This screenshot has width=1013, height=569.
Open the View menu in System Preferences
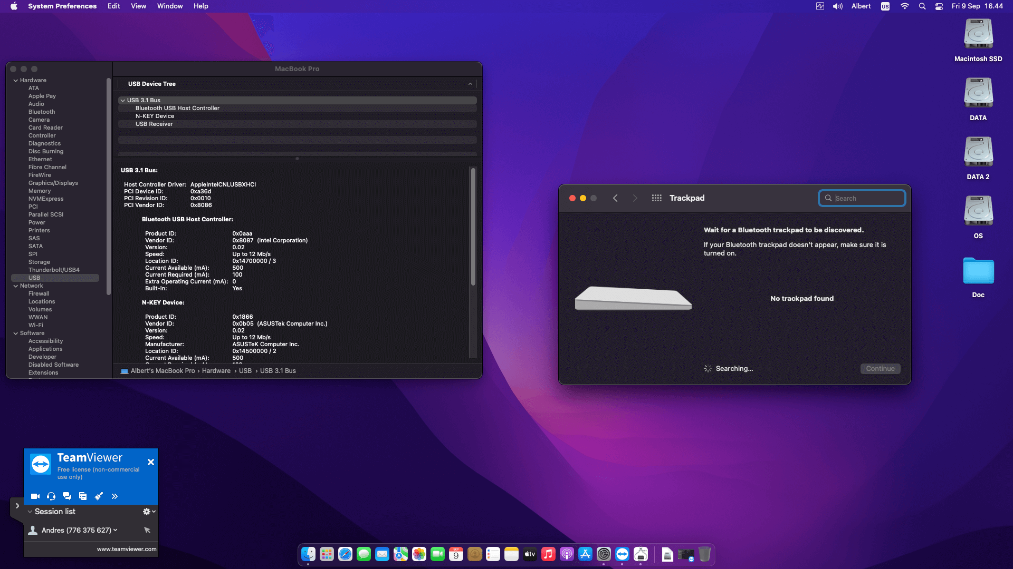point(138,6)
